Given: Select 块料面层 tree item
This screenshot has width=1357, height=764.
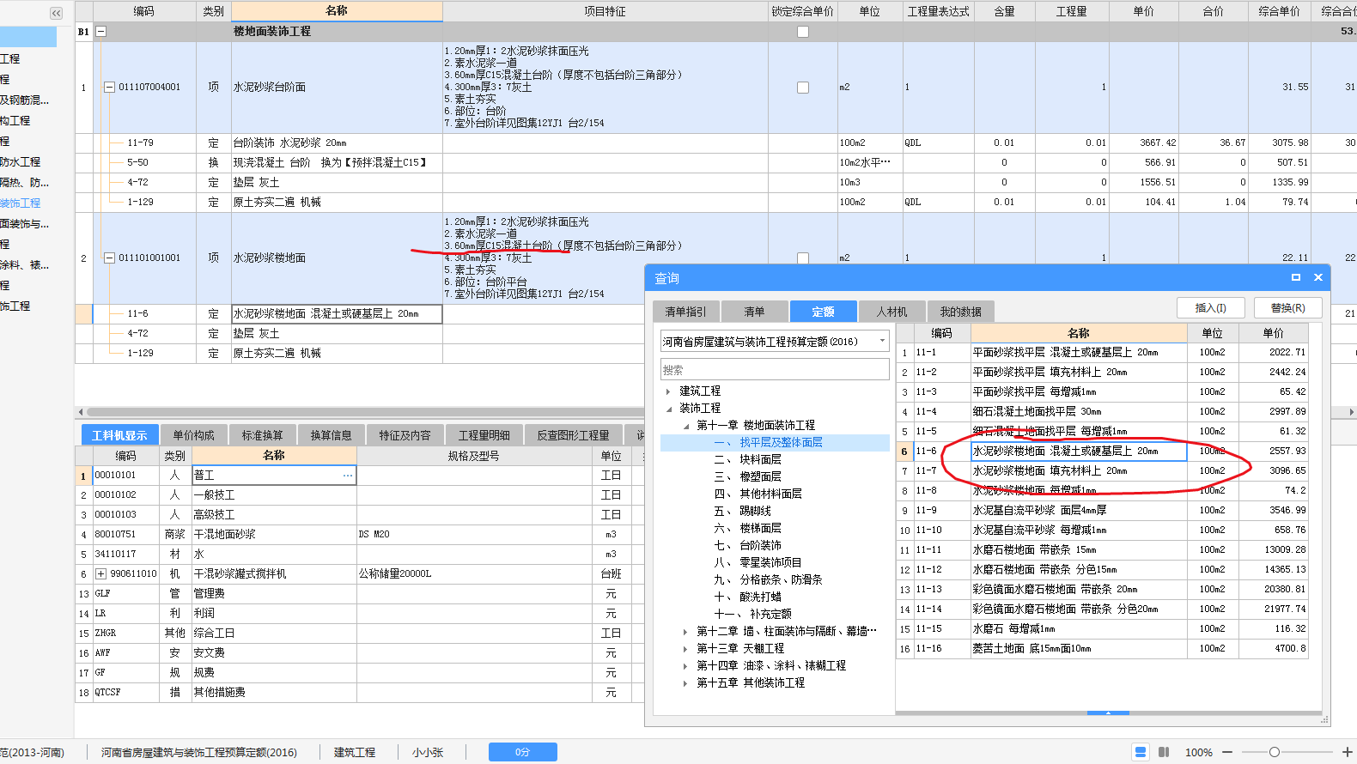Looking at the screenshot, I should pyautogui.click(x=760, y=460).
